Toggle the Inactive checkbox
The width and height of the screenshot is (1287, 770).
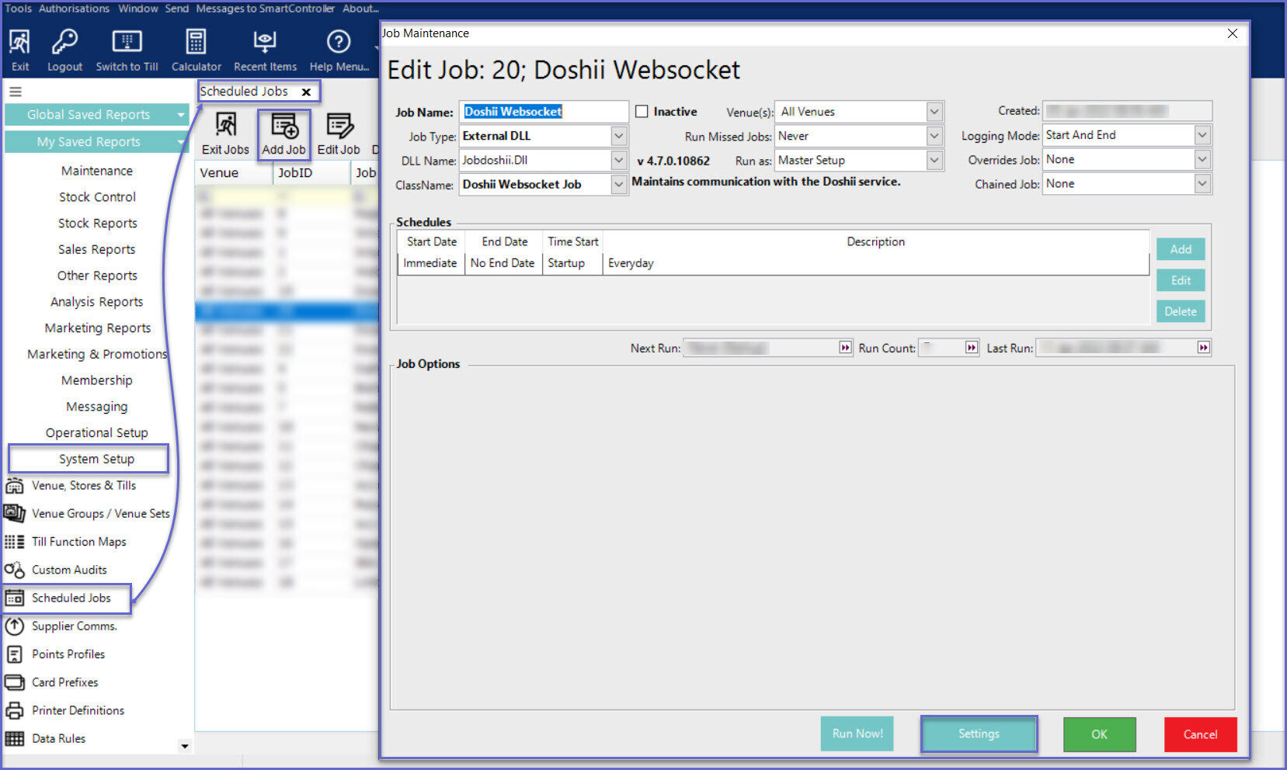coord(642,112)
